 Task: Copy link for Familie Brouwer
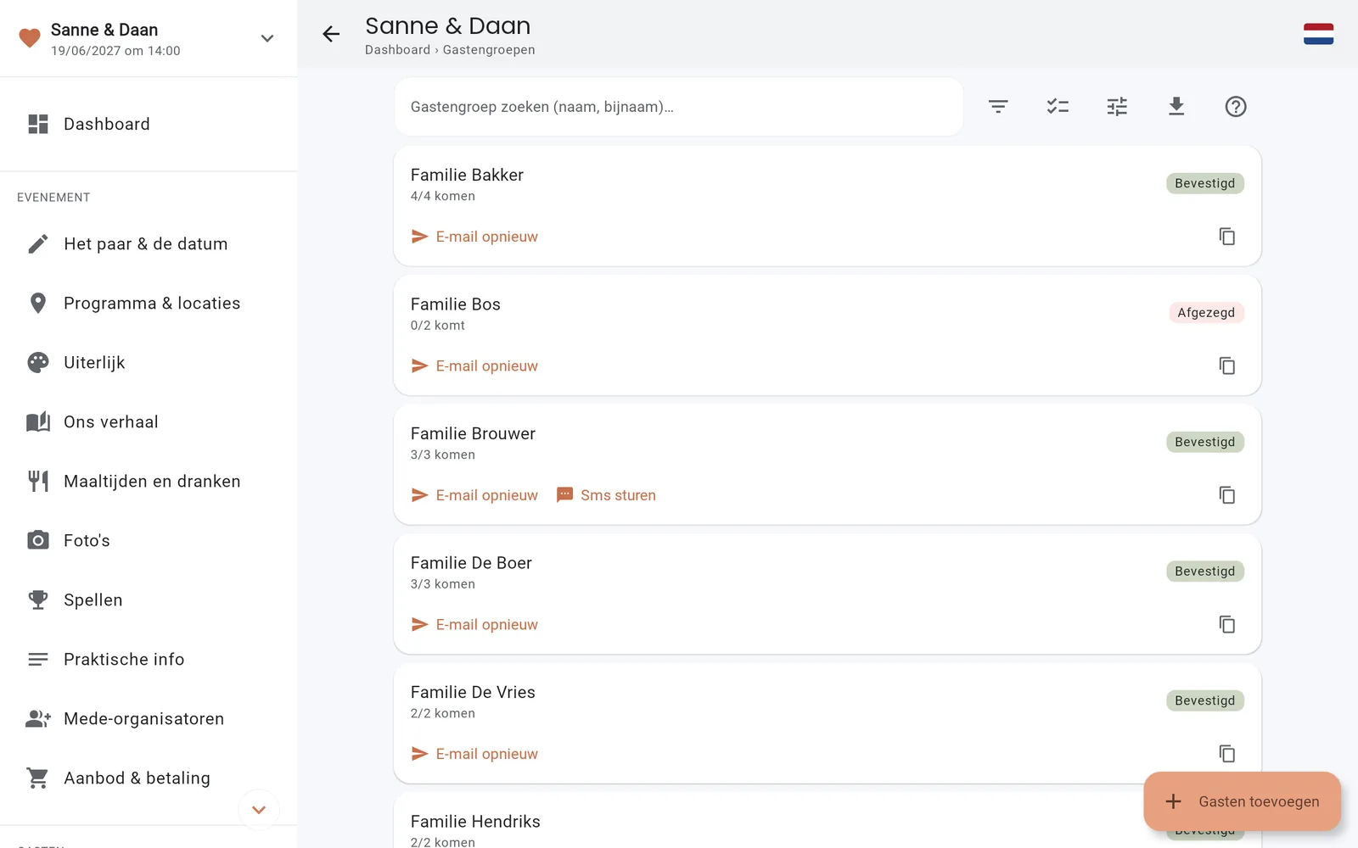click(1227, 495)
